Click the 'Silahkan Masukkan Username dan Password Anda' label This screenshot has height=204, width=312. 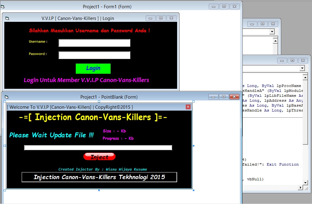tap(89, 30)
